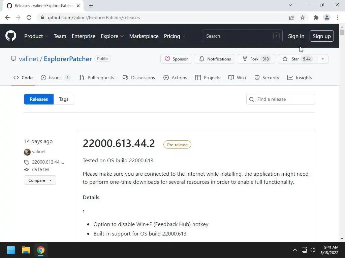Open tab search chevron in title bar
Screen dimensions: 345x258
pos(291,5)
